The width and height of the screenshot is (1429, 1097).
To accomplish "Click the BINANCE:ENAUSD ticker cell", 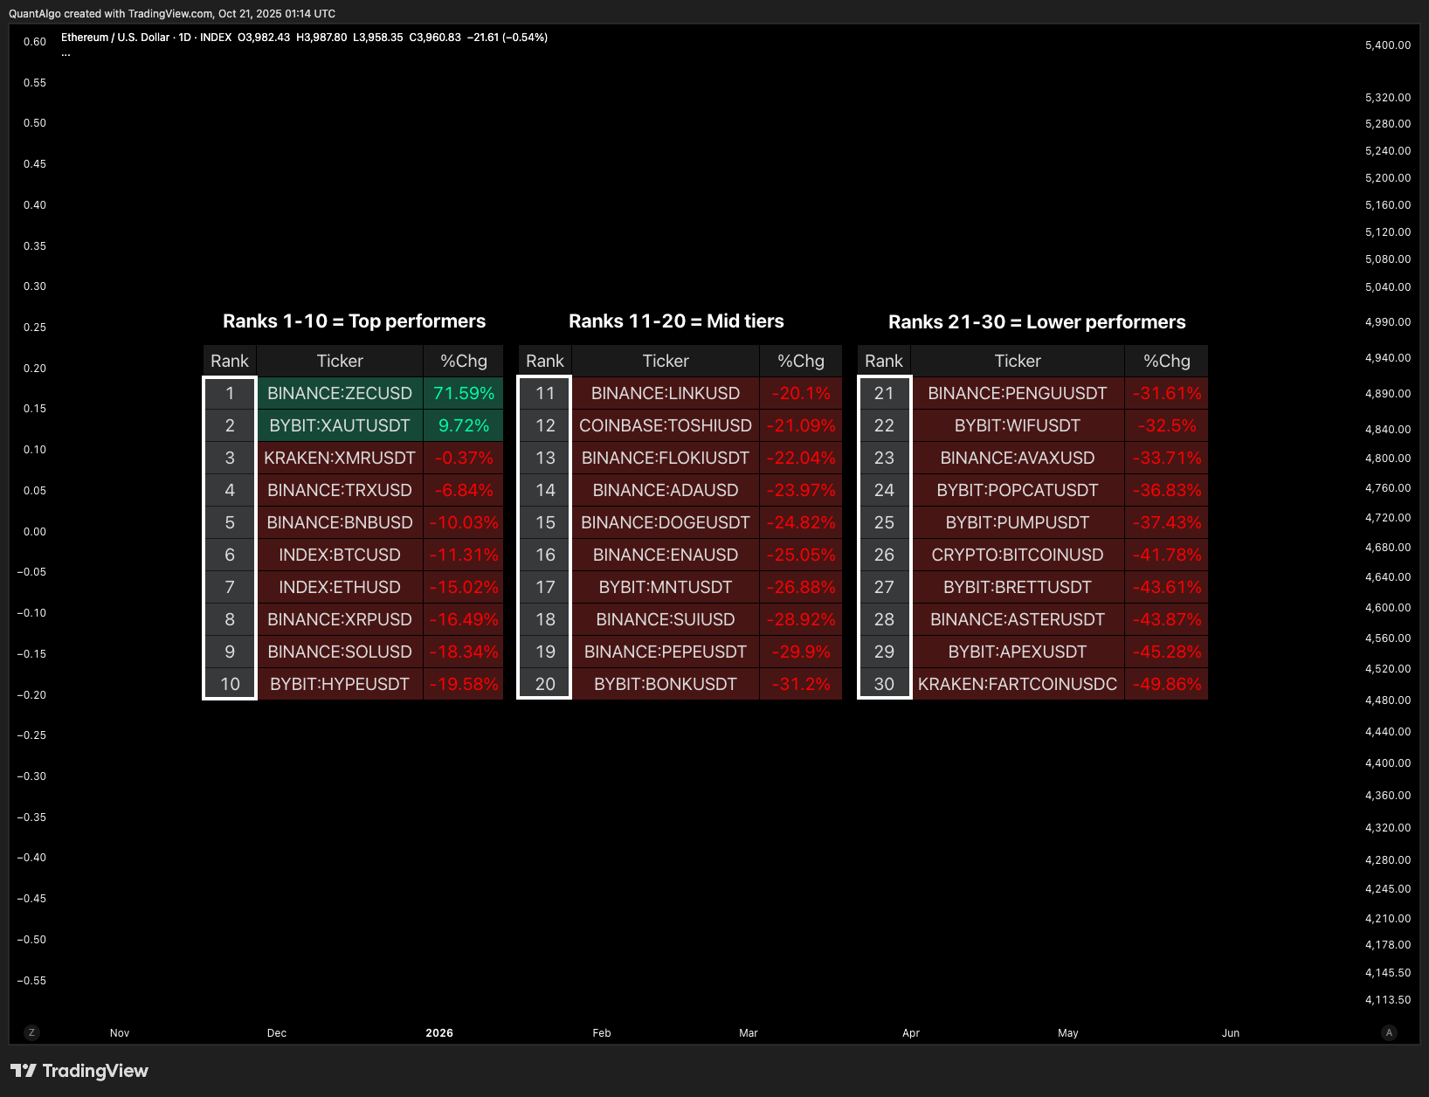I will [x=666, y=555].
